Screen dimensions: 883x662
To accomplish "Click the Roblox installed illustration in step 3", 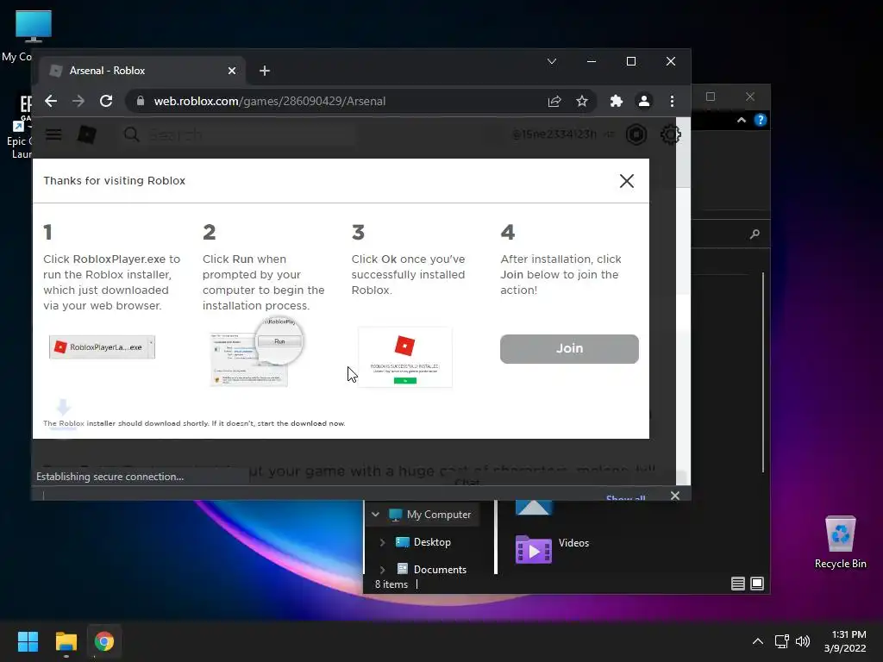I will tap(405, 356).
